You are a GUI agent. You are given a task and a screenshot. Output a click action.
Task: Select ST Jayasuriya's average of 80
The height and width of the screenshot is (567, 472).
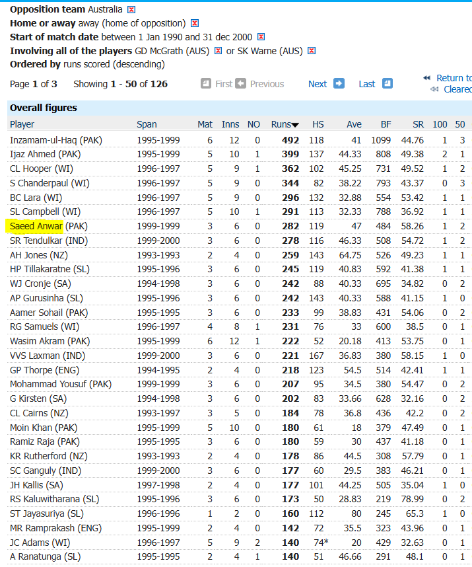click(x=356, y=514)
